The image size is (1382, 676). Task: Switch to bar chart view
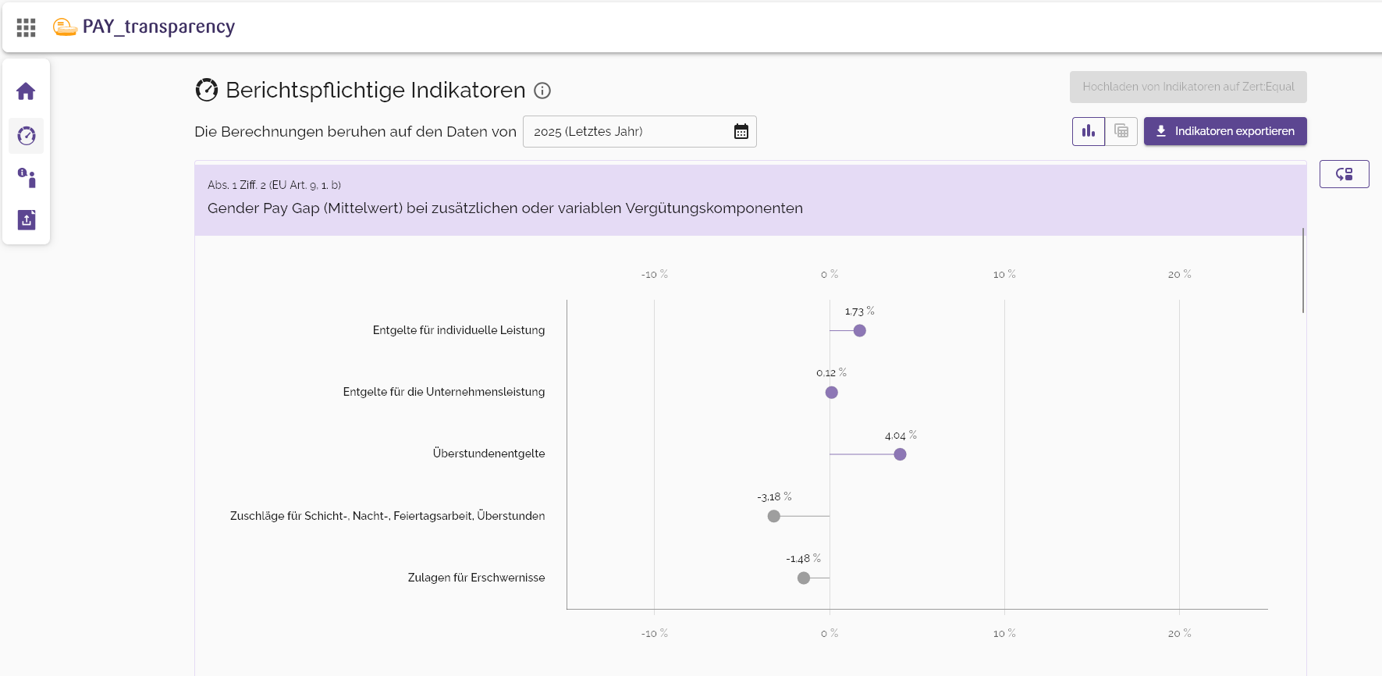click(x=1088, y=131)
